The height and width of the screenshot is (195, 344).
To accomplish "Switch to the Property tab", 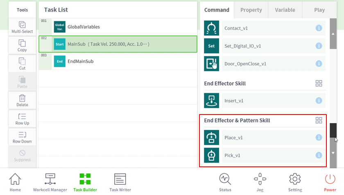I will click(x=251, y=10).
